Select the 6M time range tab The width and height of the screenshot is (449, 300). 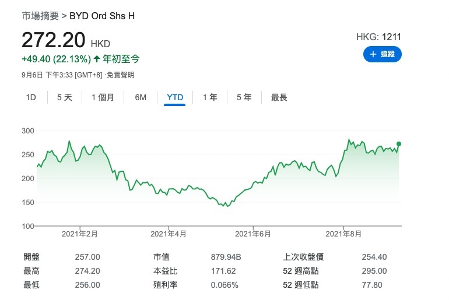(141, 97)
